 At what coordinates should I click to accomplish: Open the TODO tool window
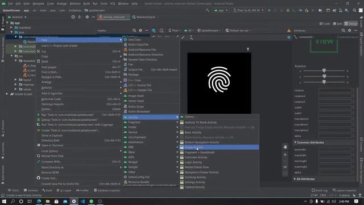pos(14,190)
